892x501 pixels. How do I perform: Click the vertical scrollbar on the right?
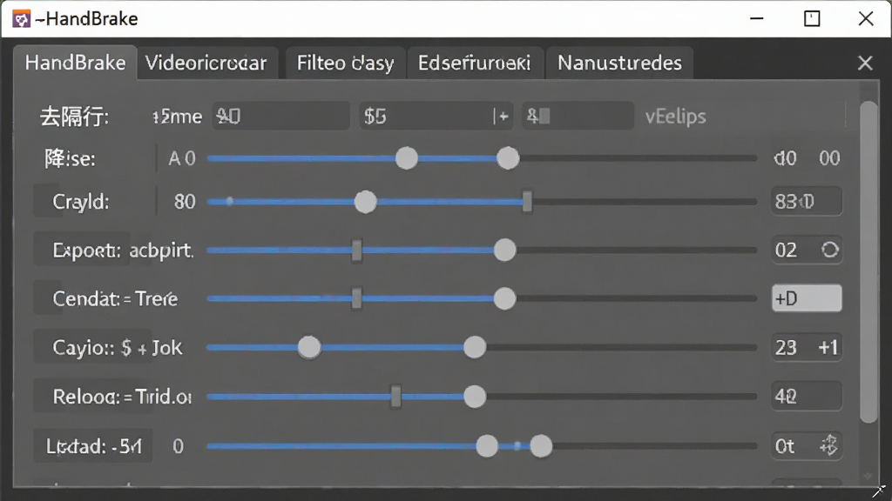868,262
